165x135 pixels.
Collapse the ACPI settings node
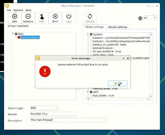[88, 92]
